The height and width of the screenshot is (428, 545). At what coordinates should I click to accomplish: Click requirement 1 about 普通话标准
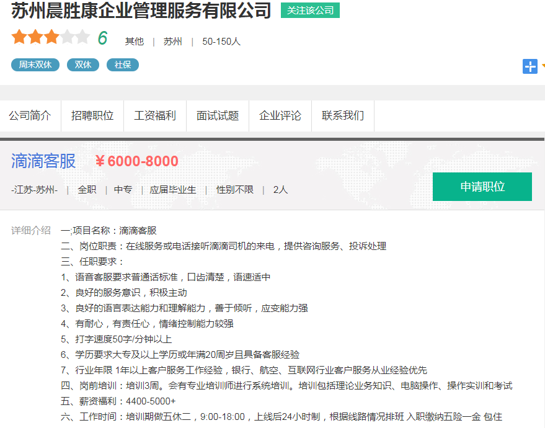tap(166, 277)
